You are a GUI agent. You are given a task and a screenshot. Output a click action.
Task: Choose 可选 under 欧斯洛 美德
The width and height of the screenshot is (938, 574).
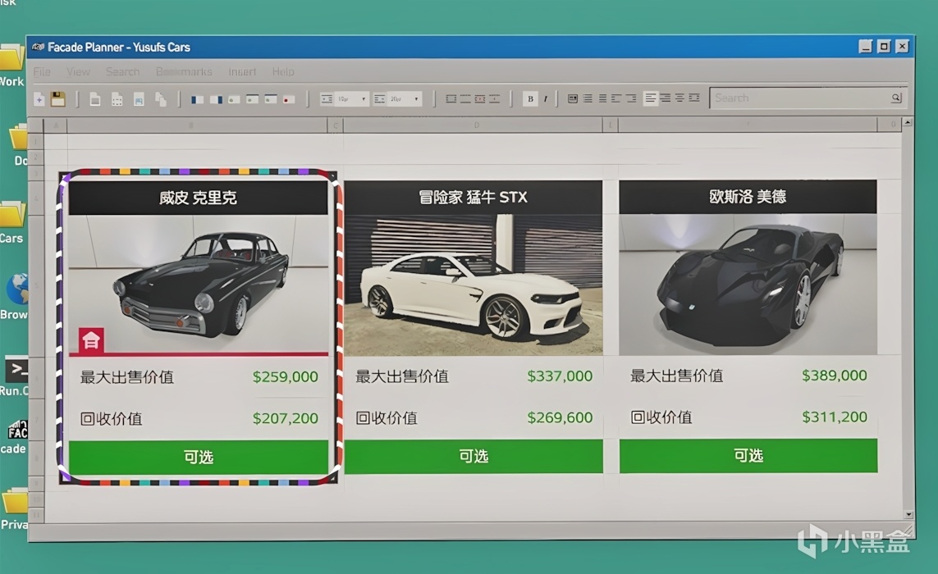748,456
